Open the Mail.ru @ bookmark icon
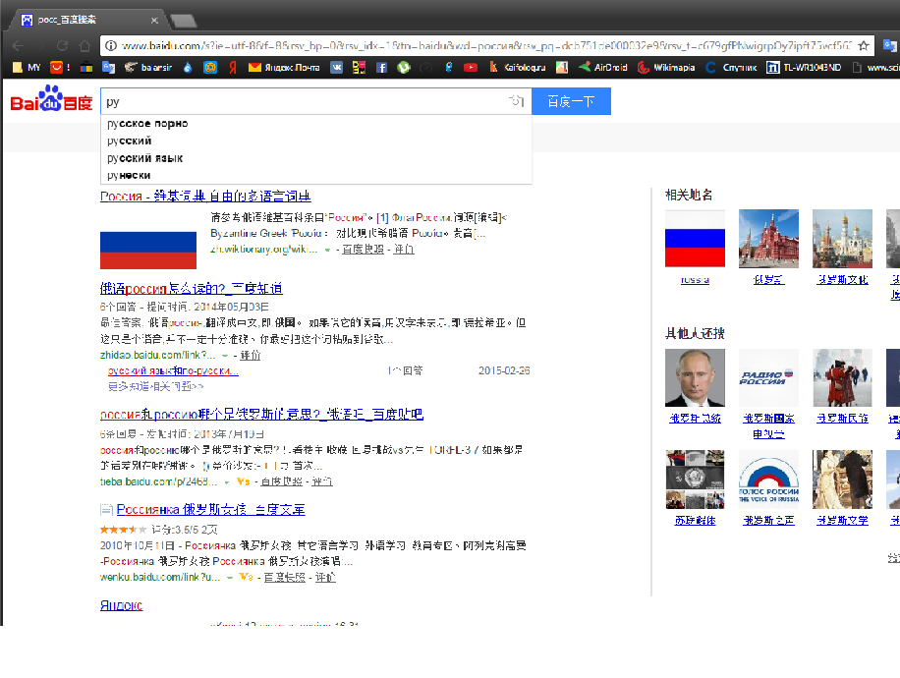This screenshot has width=900, height=678. (x=210, y=67)
